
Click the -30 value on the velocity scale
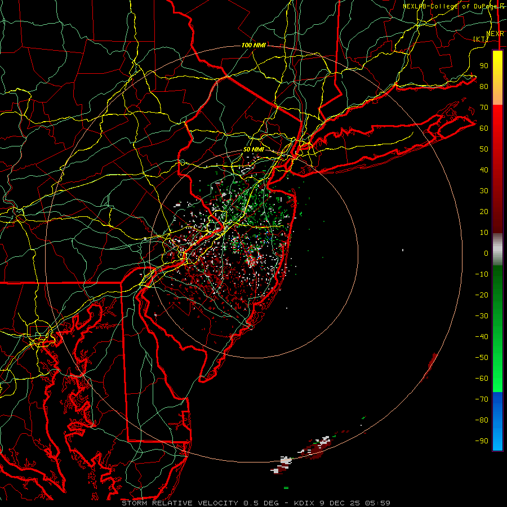click(x=482, y=316)
